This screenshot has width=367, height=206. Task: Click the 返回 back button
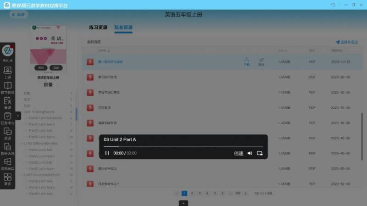pyautogui.click(x=18, y=14)
